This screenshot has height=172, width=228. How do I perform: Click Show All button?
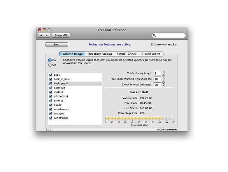click(61, 35)
